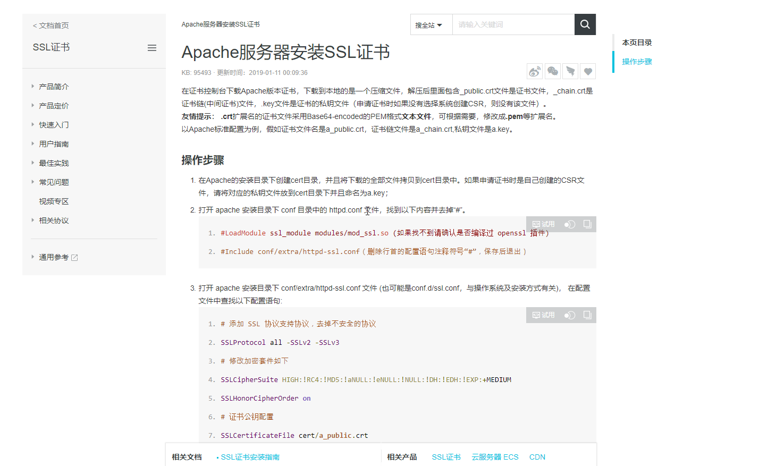Focus the 请输入关键词 search field
The image size is (776, 466).
coord(513,24)
